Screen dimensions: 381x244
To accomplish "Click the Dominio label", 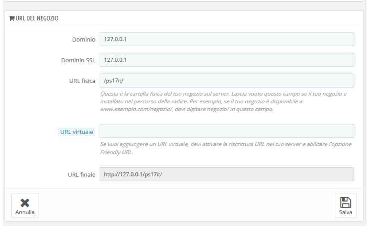I will click(84, 39).
